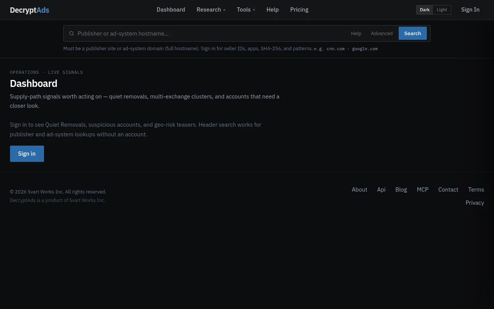This screenshot has width=494, height=309.
Task: Click the Dashboard page heading
Action: click(34, 83)
